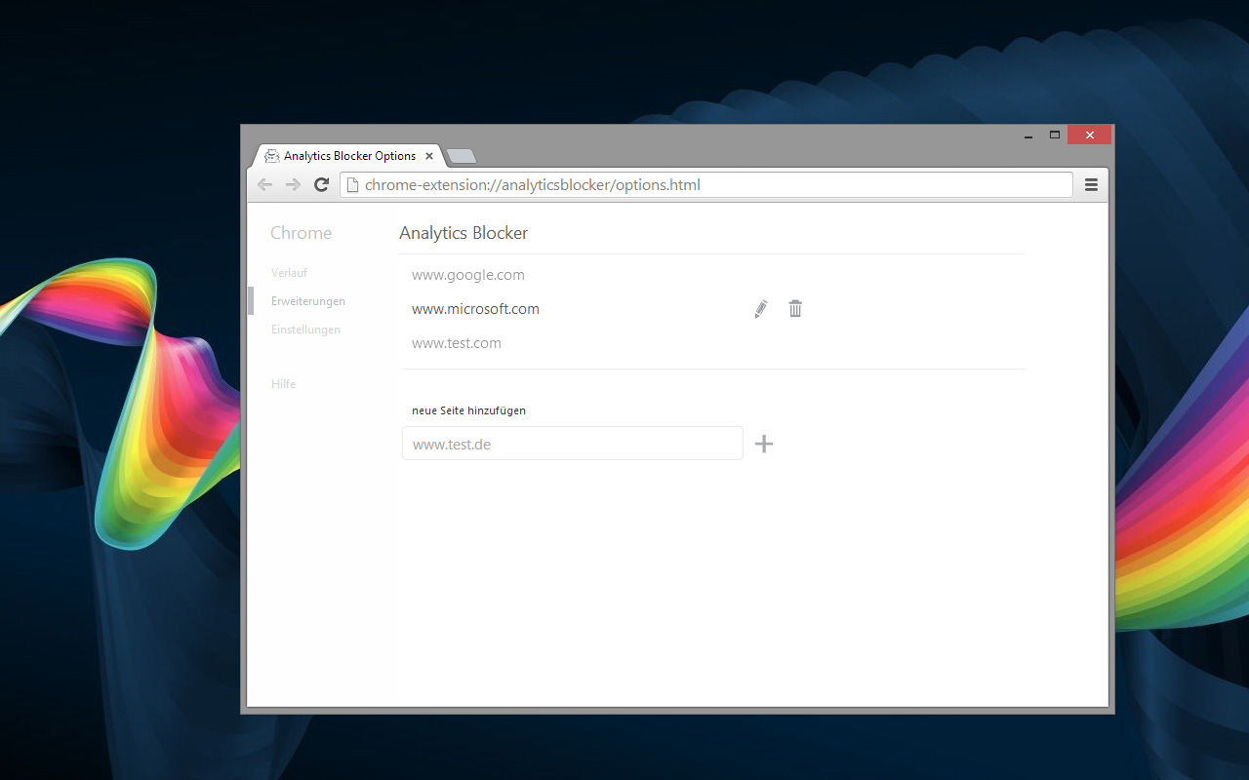Click the Chrome heading in the sidebar
Image resolution: width=1249 pixels, height=780 pixels.
[x=301, y=233]
